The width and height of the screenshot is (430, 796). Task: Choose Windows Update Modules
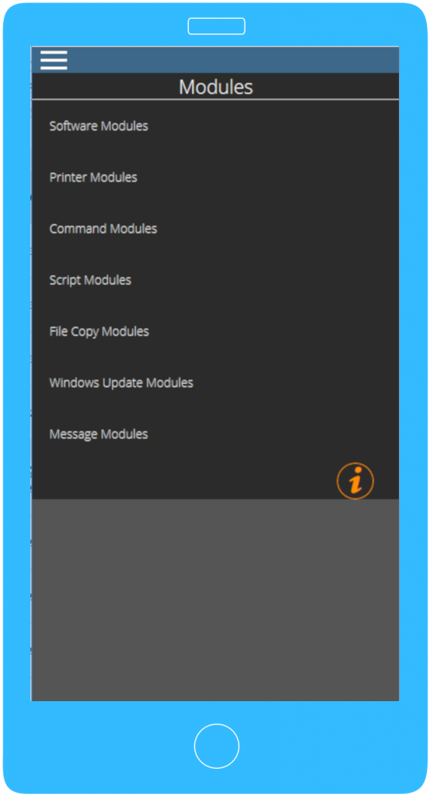click(x=121, y=382)
